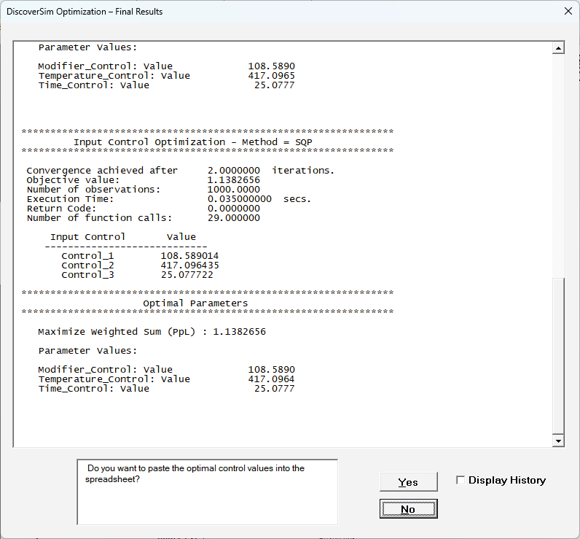Click the Optimal Parameters heading

(x=195, y=303)
